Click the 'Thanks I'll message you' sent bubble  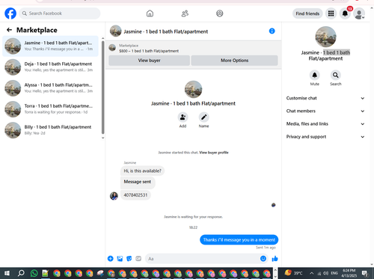(x=239, y=240)
